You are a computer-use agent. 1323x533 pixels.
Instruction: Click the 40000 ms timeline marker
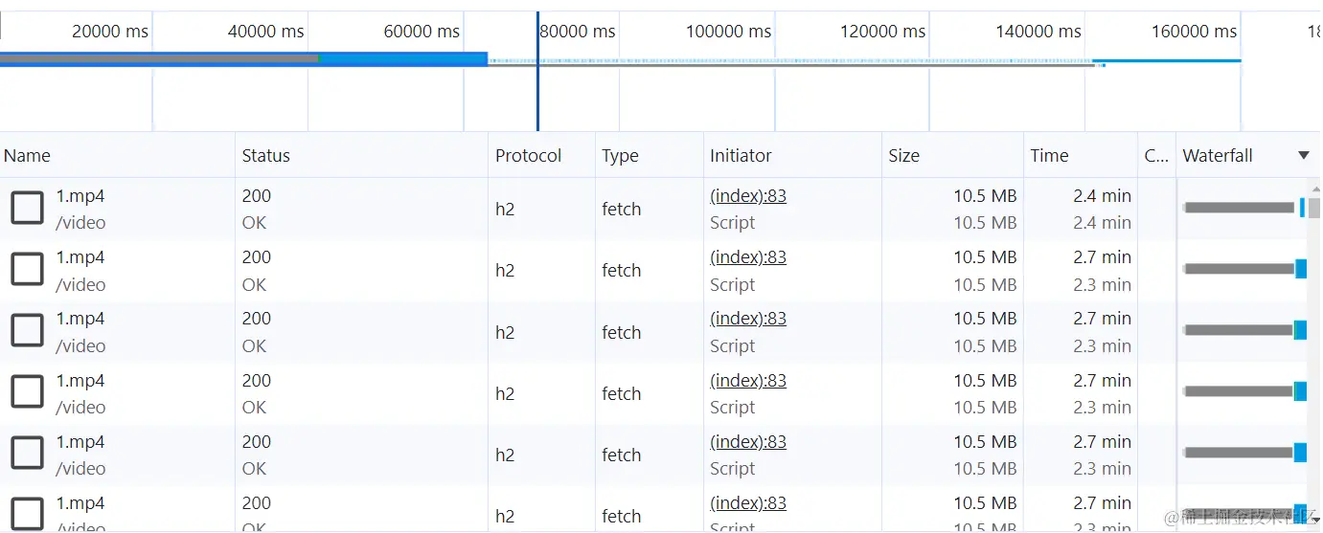click(265, 31)
